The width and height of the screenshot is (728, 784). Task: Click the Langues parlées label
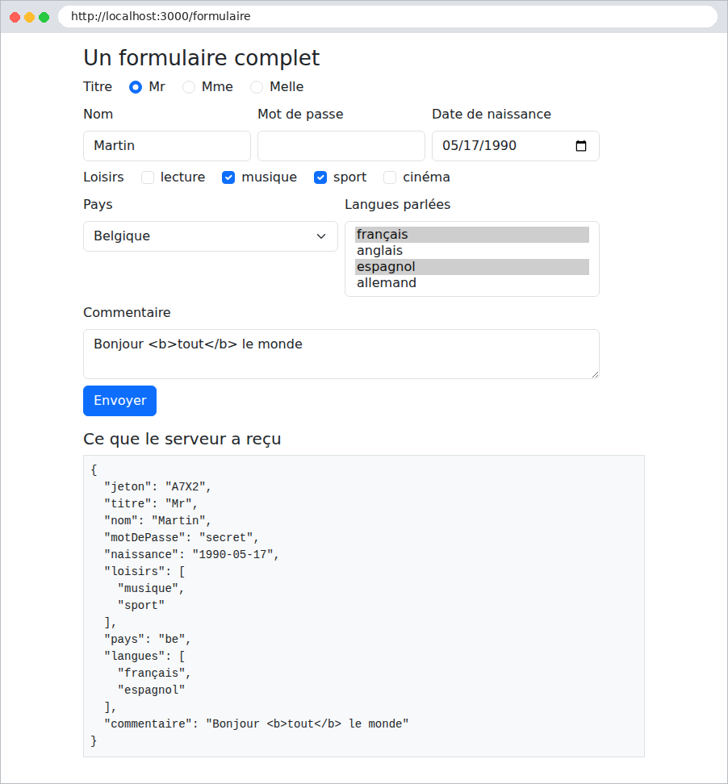398,205
